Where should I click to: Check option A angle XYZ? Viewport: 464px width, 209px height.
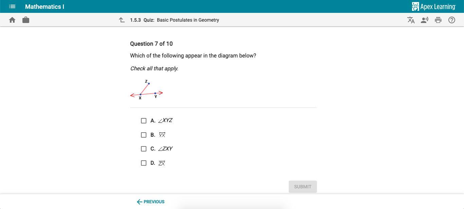tap(144, 121)
